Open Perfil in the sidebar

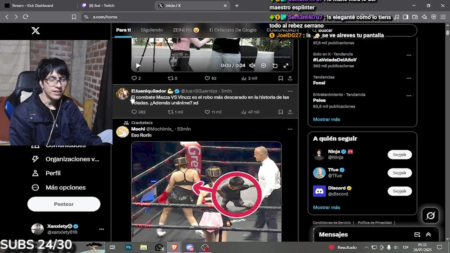(46, 173)
